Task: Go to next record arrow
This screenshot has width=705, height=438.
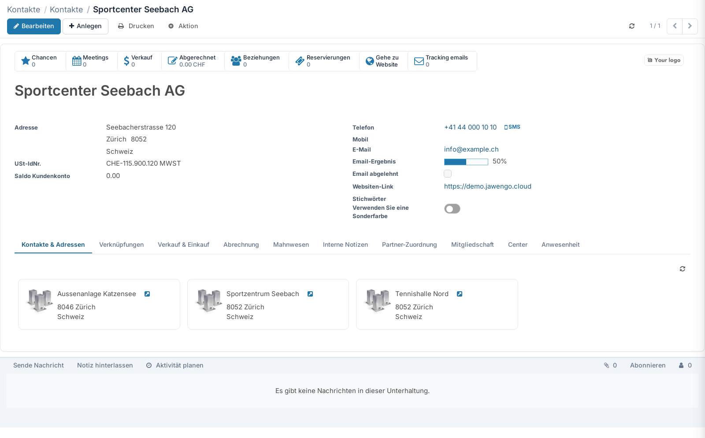Action: (690, 26)
